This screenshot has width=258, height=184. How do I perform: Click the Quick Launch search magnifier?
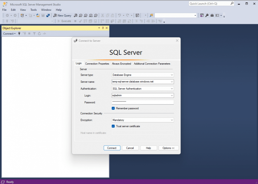[232, 3]
